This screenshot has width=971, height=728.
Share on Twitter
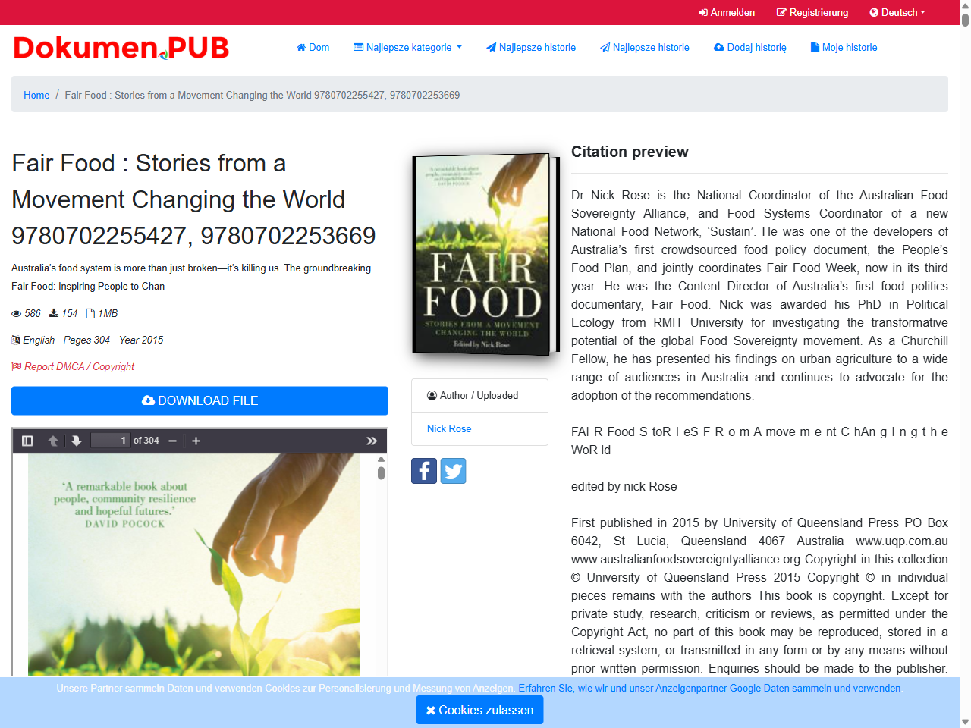tap(453, 471)
